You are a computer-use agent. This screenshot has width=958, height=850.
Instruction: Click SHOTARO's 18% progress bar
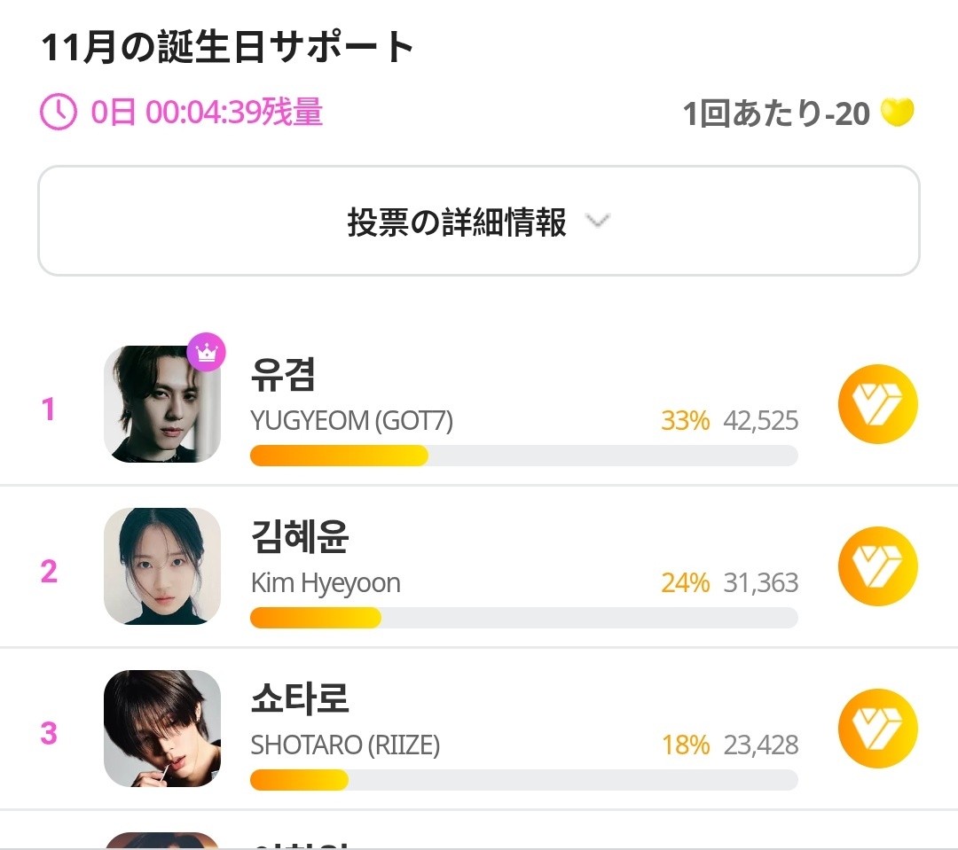pos(523,780)
